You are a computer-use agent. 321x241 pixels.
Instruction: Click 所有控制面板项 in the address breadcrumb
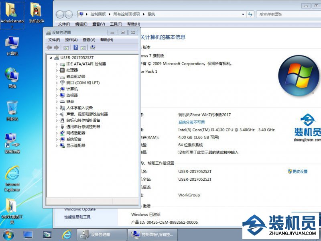(x=126, y=14)
